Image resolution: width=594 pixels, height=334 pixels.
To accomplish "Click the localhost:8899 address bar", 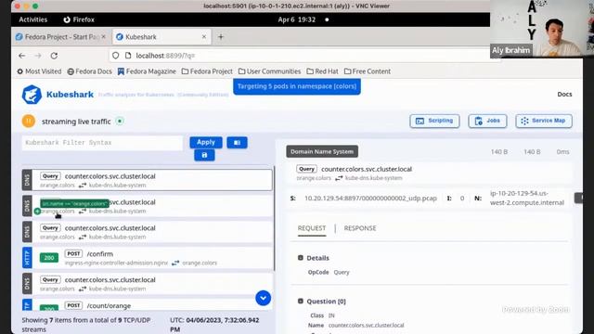I will point(303,56).
